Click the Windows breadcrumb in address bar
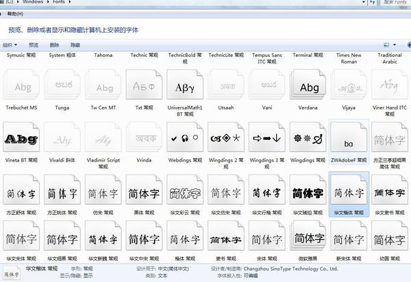This screenshot has height=282, width=411. [x=33, y=2]
